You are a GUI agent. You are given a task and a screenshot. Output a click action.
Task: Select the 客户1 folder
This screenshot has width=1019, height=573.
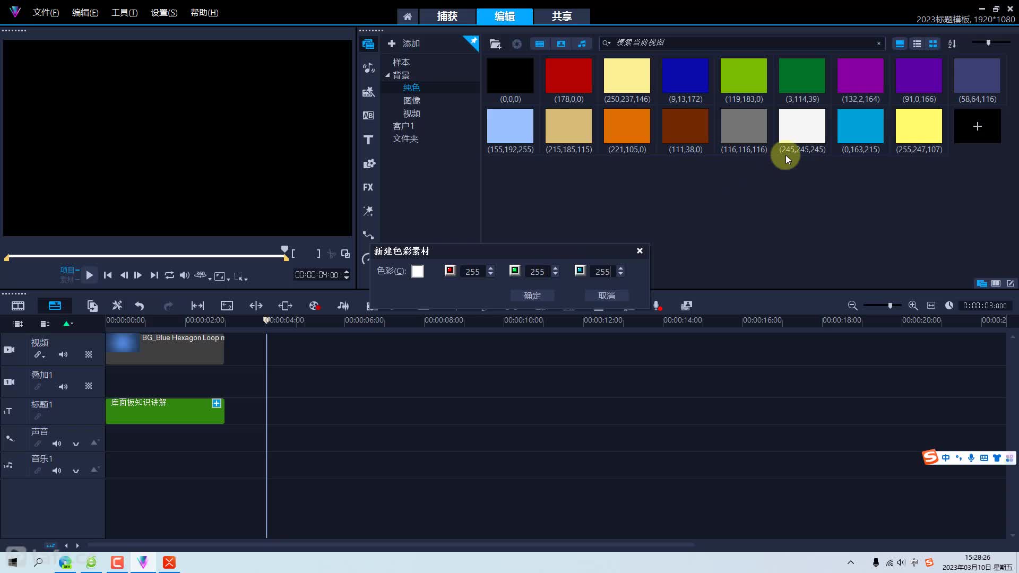point(403,126)
